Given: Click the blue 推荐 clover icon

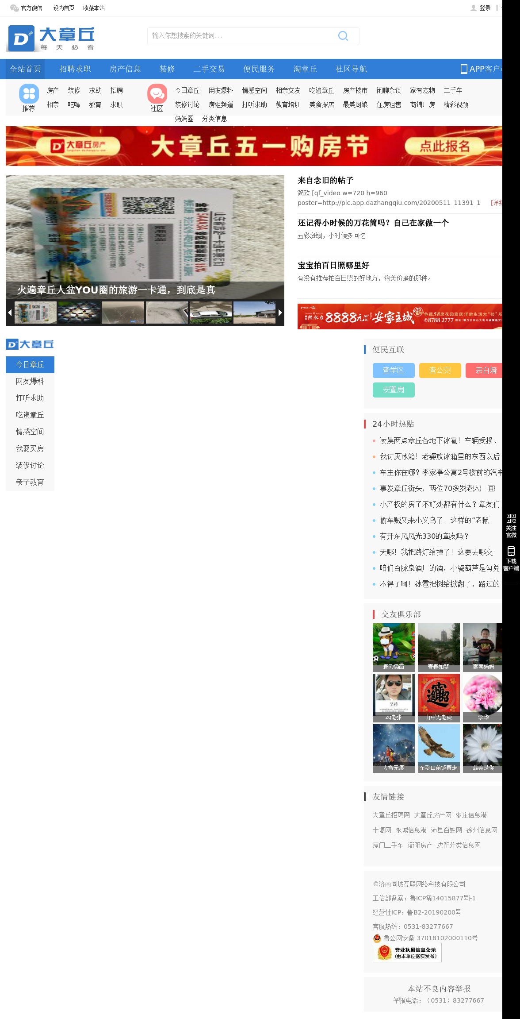Looking at the screenshot, I should (29, 94).
